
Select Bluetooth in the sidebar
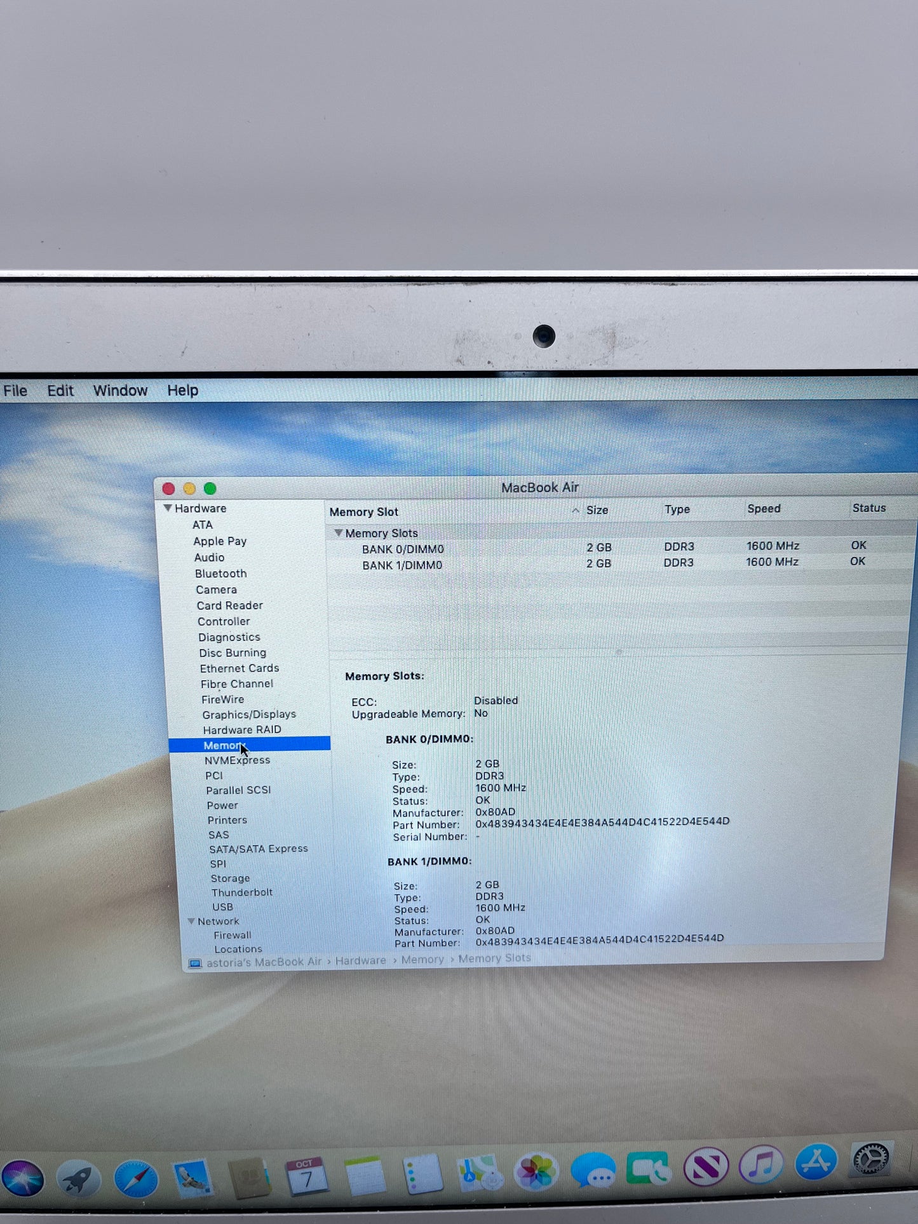(220, 574)
